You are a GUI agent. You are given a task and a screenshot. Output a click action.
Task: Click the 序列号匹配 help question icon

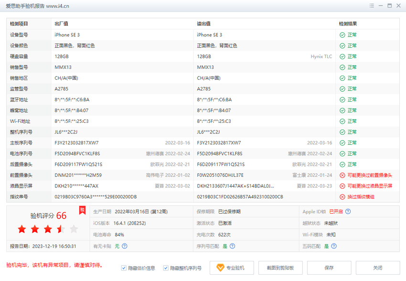[232, 246]
